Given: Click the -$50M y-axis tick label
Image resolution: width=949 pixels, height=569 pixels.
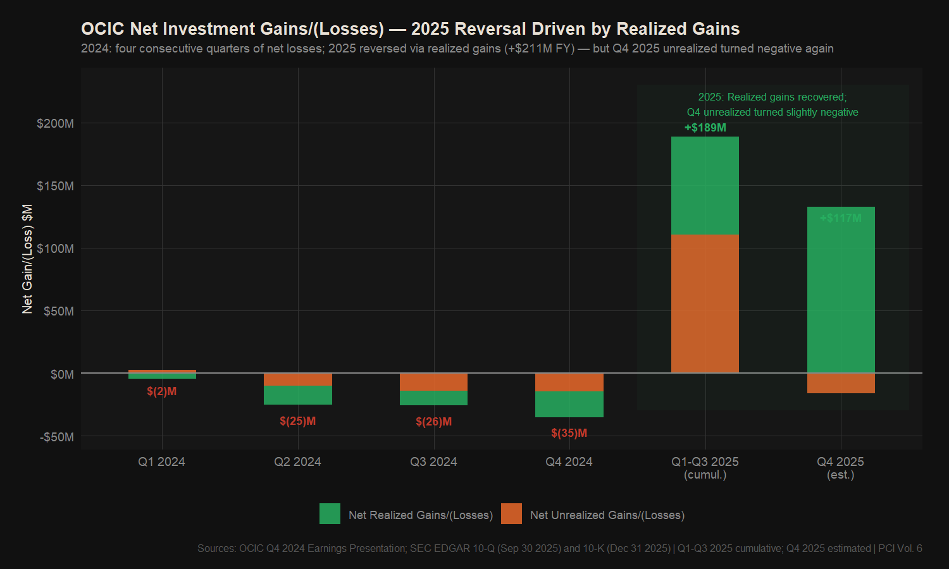Looking at the screenshot, I should [56, 437].
